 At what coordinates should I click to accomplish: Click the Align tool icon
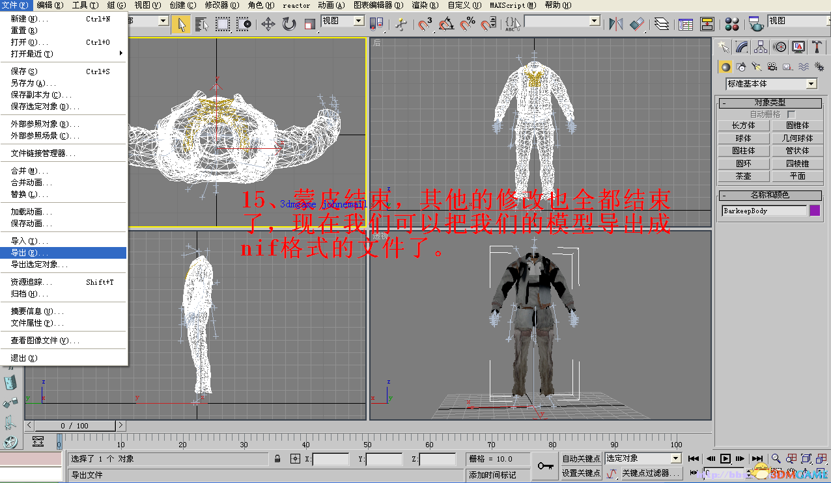click(636, 25)
